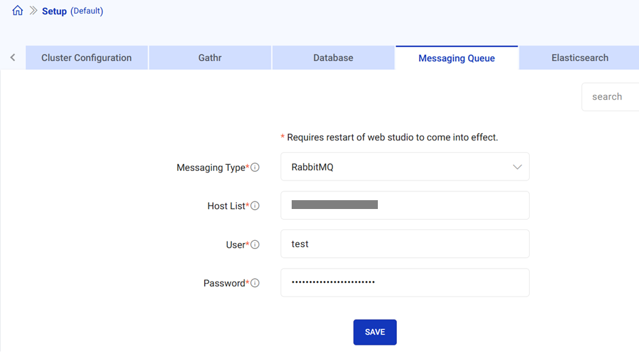Image resolution: width=639 pixels, height=361 pixels.
Task: Click the Password label text
Action: point(224,283)
